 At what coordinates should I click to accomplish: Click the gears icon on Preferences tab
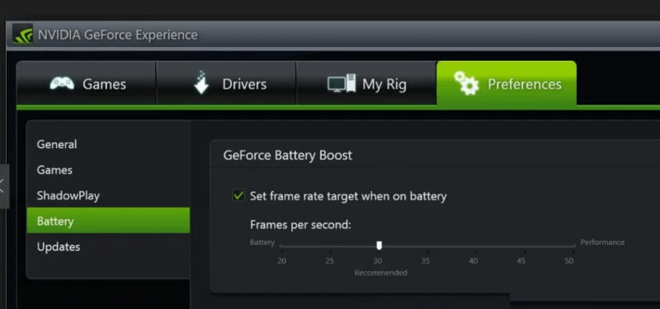466,83
